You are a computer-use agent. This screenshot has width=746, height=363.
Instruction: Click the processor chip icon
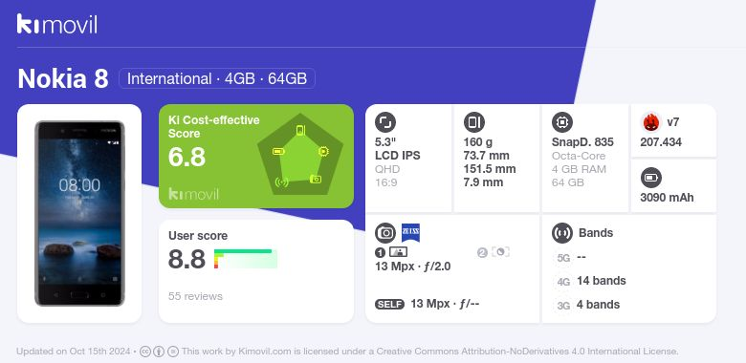pos(561,122)
